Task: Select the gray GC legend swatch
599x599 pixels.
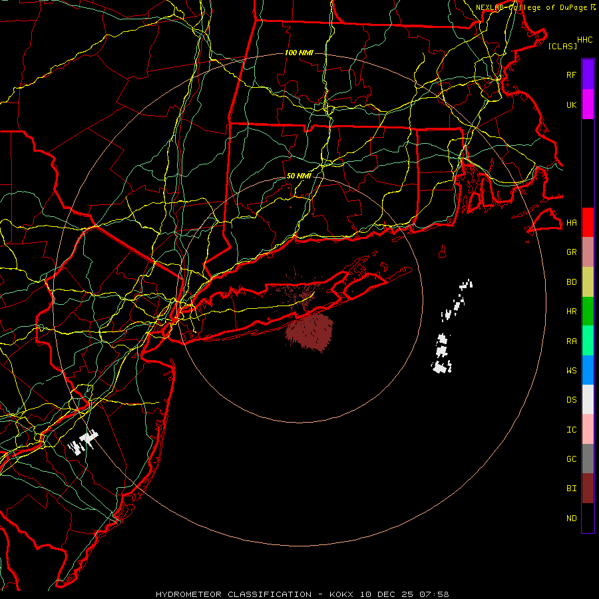Action: click(x=588, y=459)
